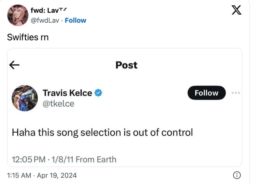Click the 1:15 AM Apr 19, 2024 timestamp
255x184 pixels.
(x=42, y=175)
